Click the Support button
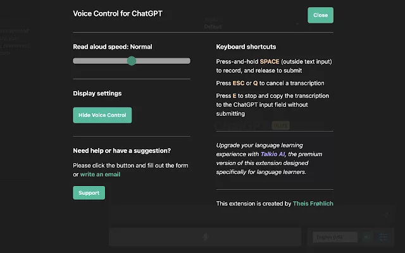The width and height of the screenshot is (405, 253). coord(89,193)
